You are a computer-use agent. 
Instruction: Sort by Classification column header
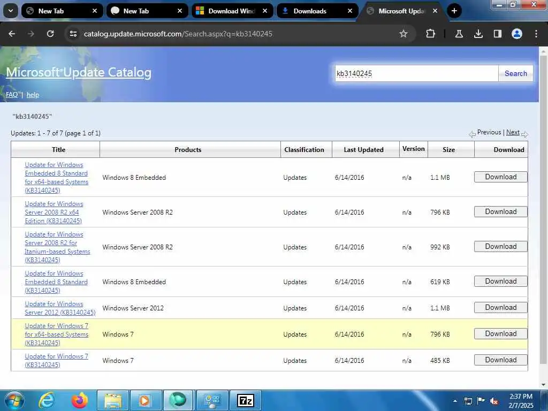tap(304, 150)
